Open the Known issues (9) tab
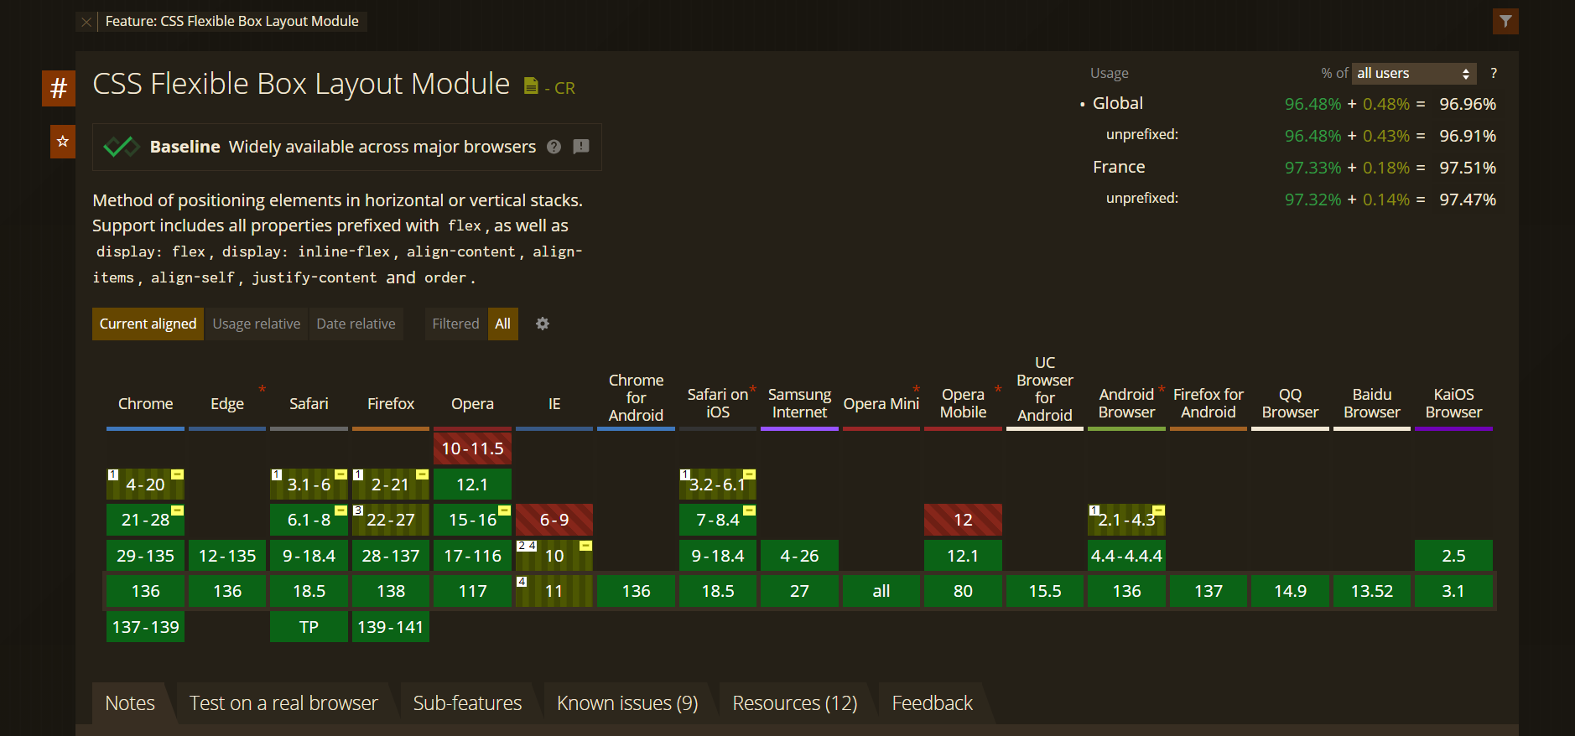This screenshot has height=736, width=1575. pyautogui.click(x=626, y=702)
